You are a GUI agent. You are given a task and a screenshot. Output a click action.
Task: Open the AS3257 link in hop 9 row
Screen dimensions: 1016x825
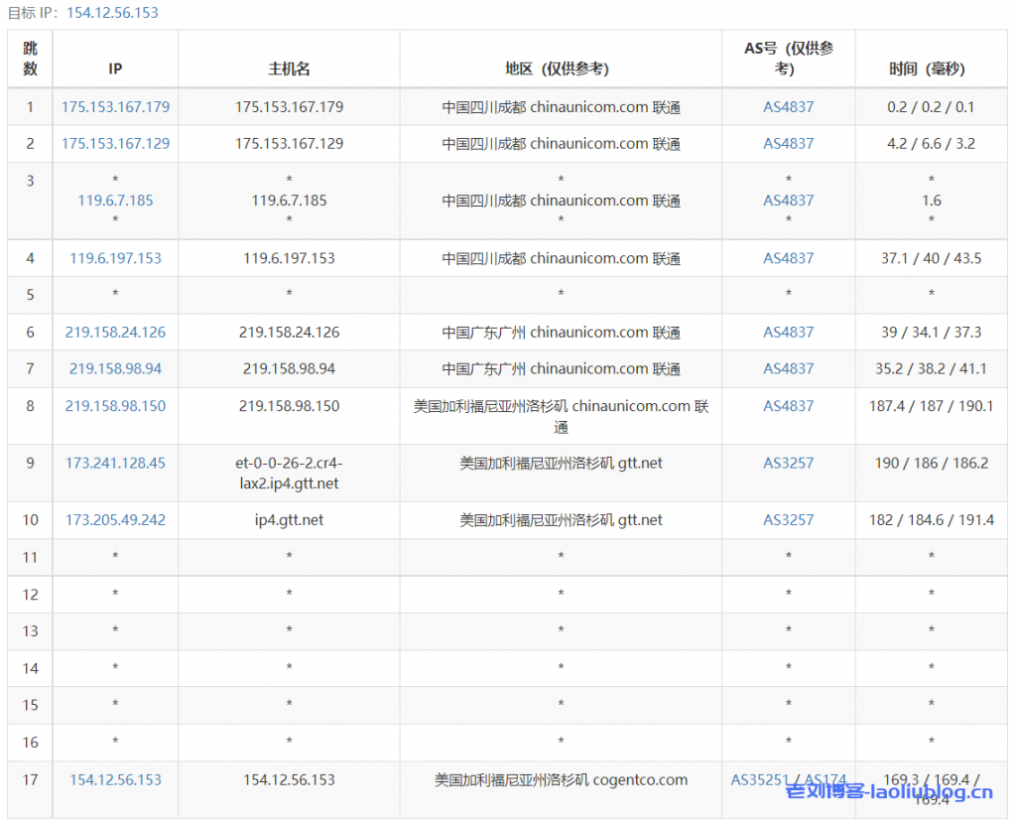click(x=788, y=463)
